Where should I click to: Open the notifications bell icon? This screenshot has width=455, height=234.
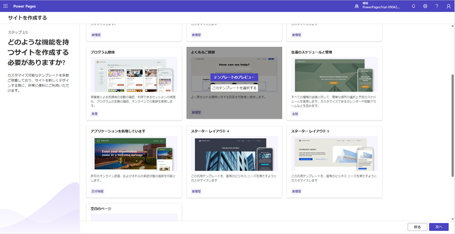pos(413,6)
